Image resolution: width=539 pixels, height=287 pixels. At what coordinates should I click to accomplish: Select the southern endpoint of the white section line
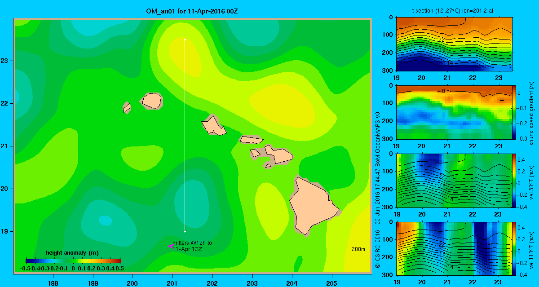click(x=185, y=231)
